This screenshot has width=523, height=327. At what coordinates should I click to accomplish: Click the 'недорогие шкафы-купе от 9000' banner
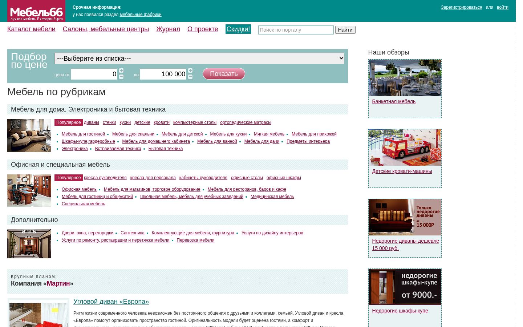point(405,287)
